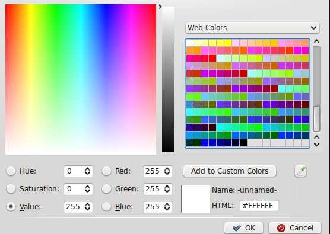
Task: Click the Value number field
Action: coord(78,207)
